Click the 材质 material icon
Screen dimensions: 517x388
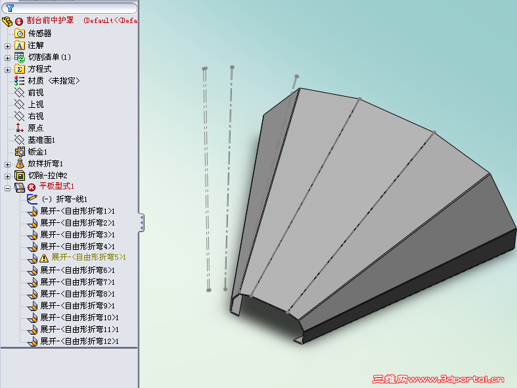[20, 81]
